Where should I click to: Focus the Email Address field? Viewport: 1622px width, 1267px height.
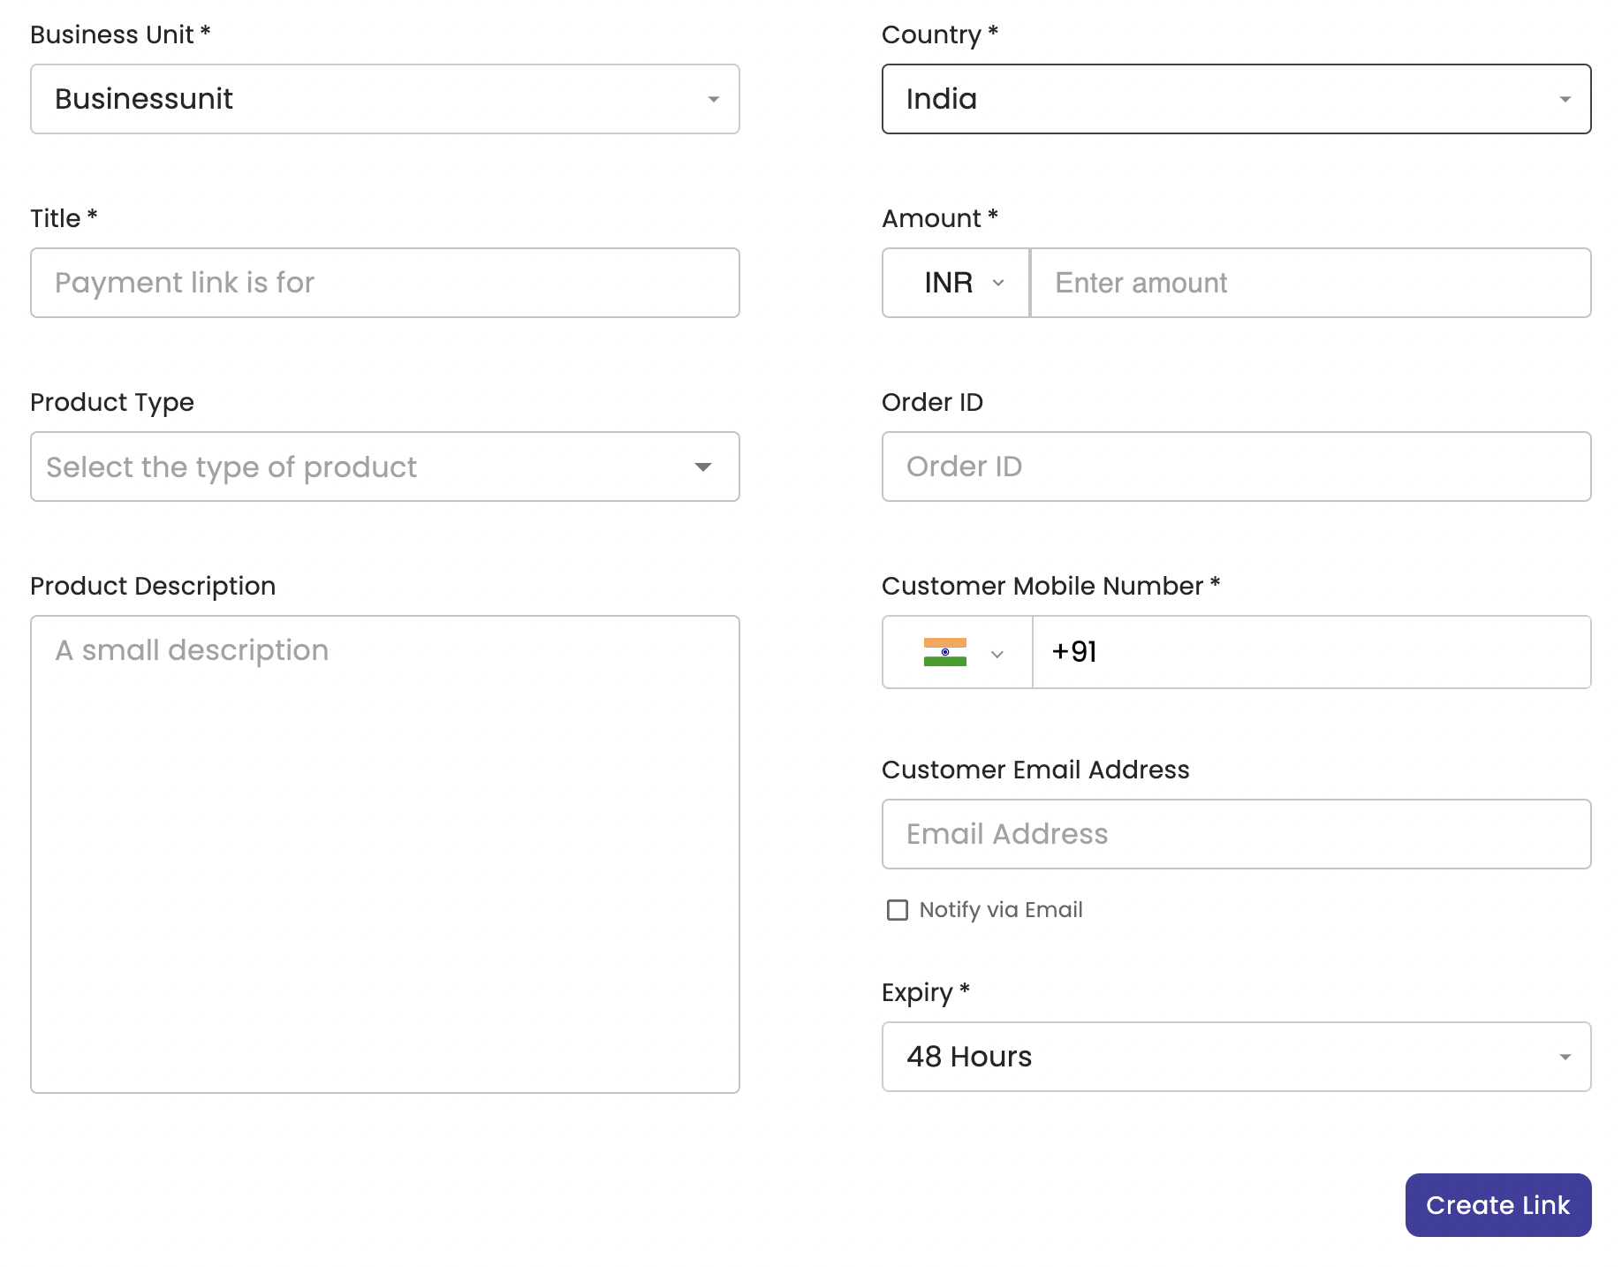pyautogui.click(x=1236, y=834)
